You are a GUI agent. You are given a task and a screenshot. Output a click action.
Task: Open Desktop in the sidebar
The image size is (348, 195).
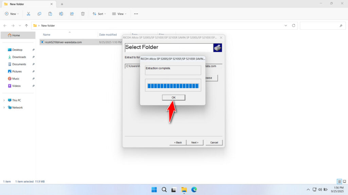coord(17,50)
